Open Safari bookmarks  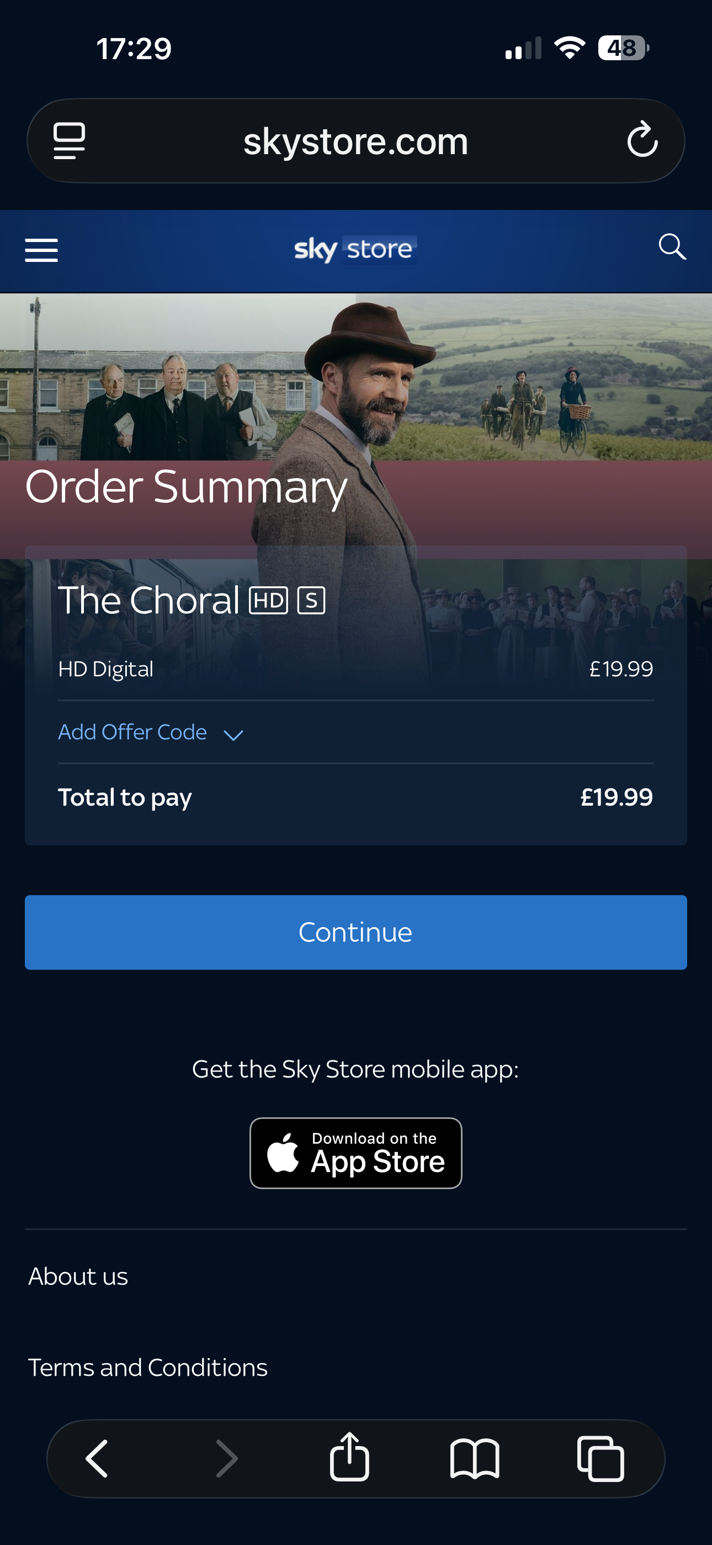474,1459
